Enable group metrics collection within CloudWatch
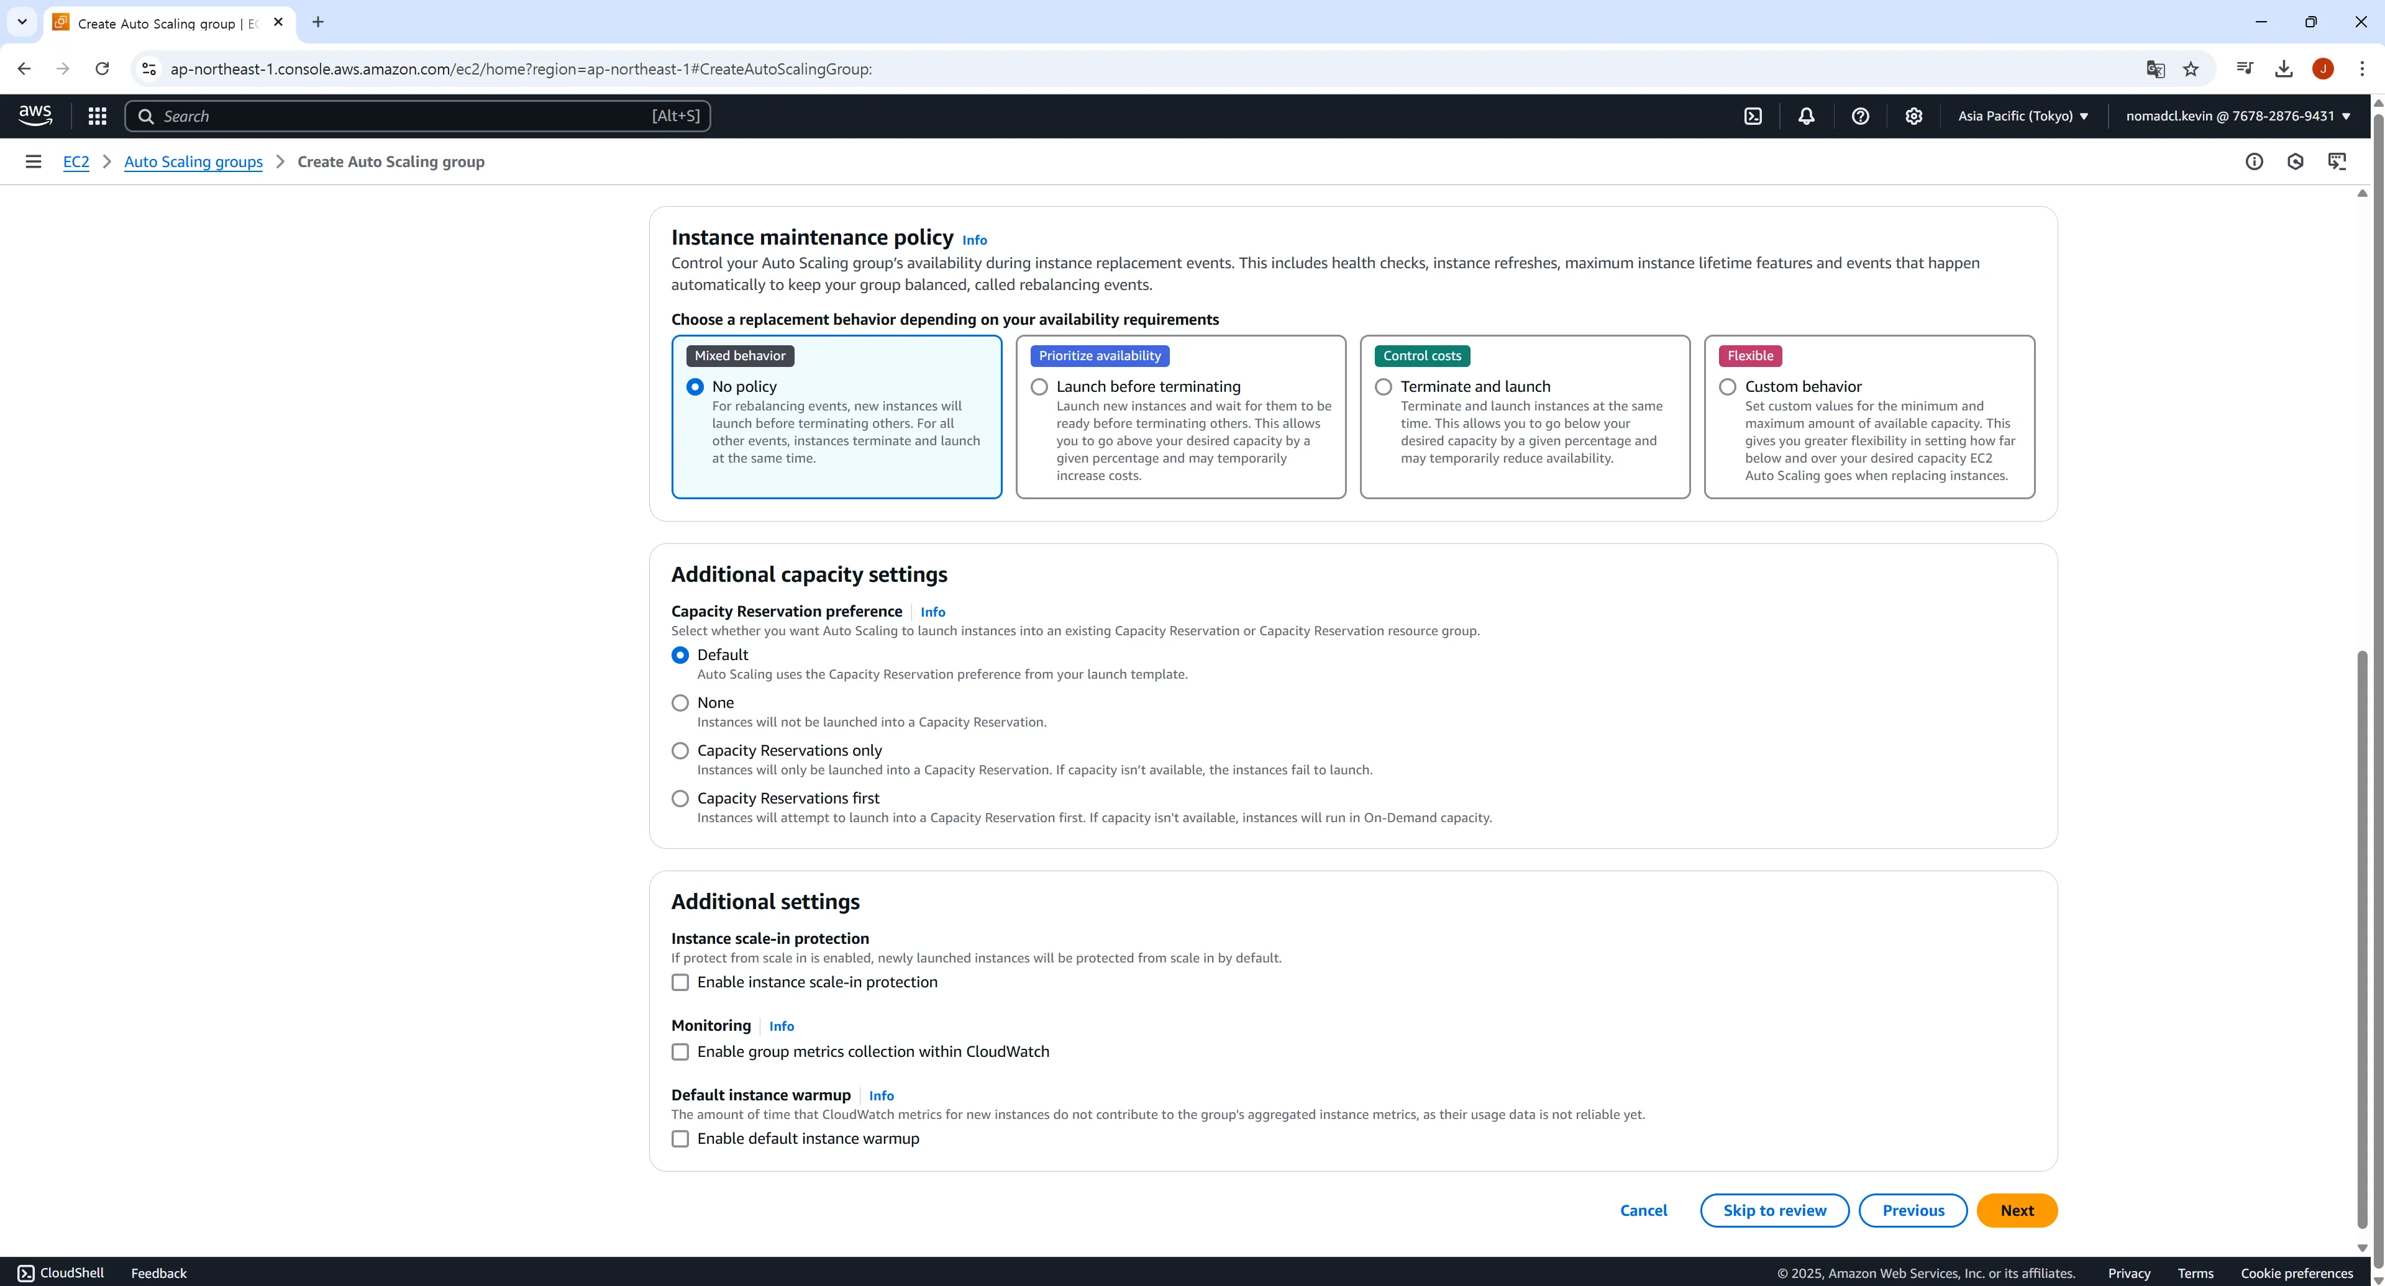The image size is (2385, 1286). click(x=680, y=1052)
